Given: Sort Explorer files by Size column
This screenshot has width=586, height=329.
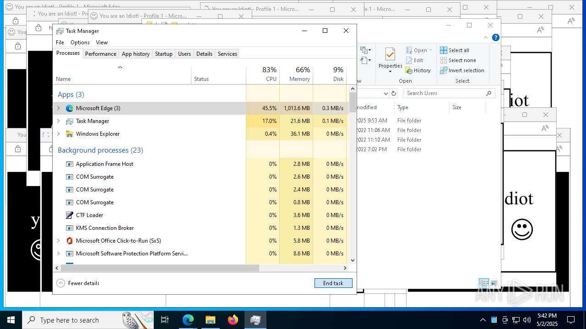Looking at the screenshot, I should (467, 107).
